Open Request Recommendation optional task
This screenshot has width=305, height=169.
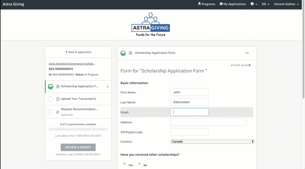pos(78,112)
